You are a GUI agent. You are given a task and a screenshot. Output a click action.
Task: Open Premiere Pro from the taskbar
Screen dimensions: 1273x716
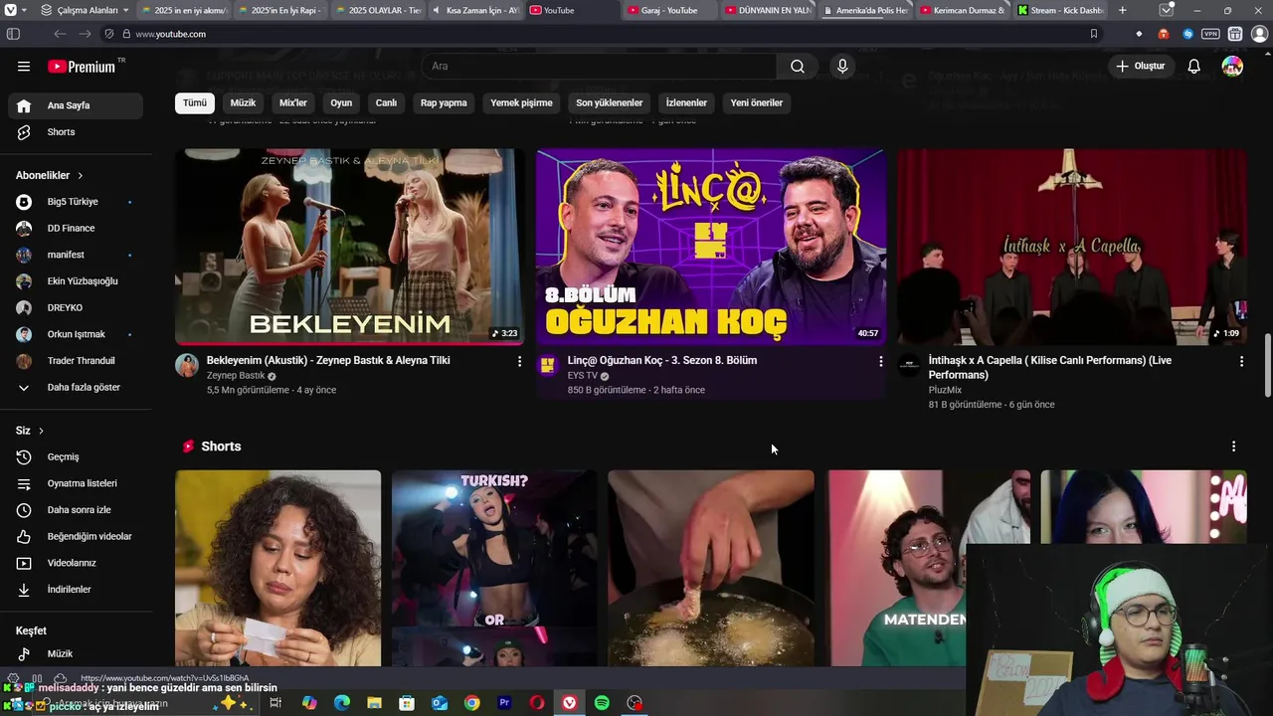[x=504, y=703]
